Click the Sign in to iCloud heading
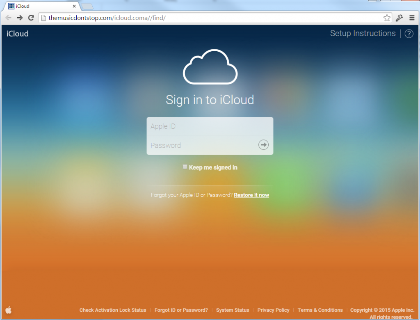This screenshot has width=420, height=320. pos(210,100)
